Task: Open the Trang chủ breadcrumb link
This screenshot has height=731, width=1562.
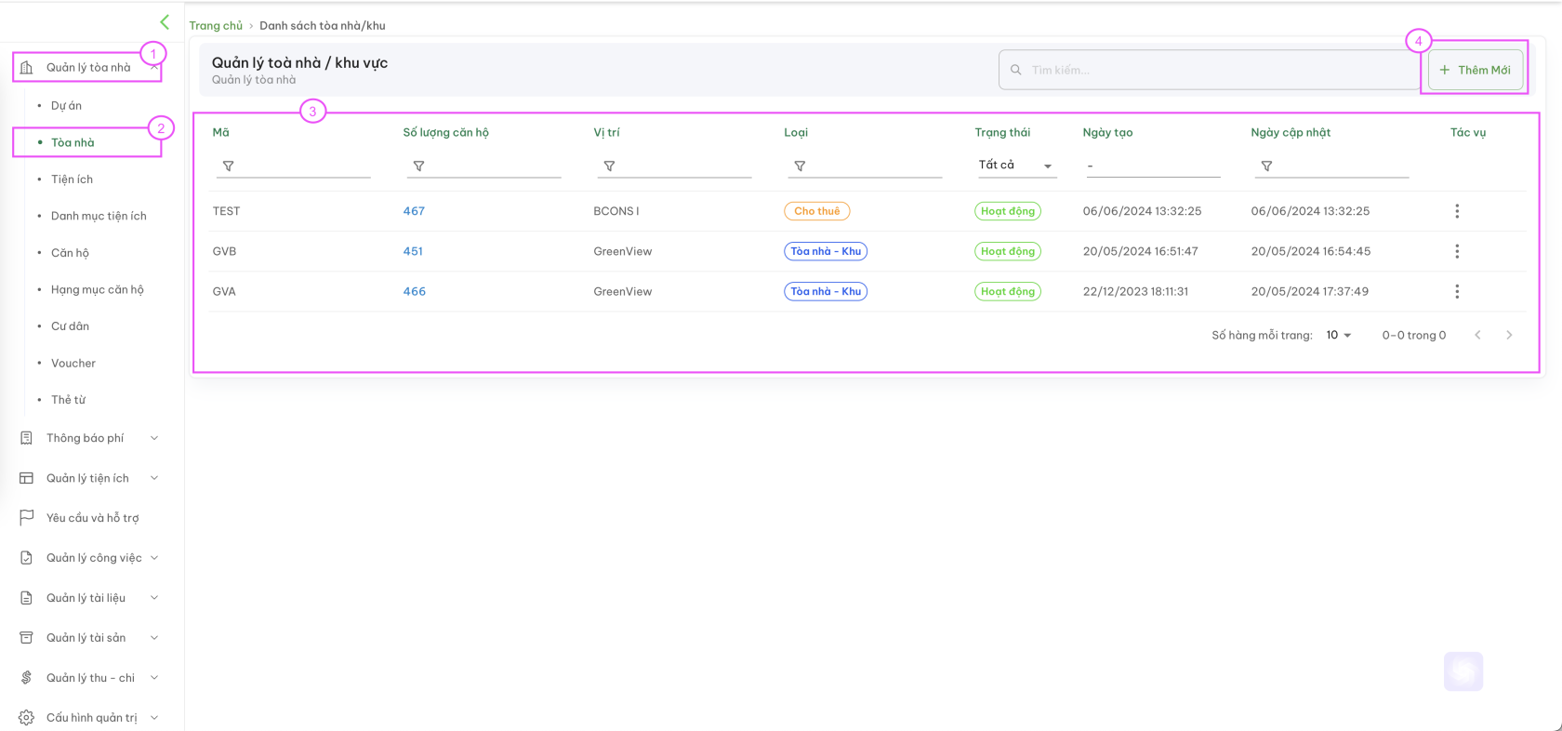Action: [x=216, y=26]
